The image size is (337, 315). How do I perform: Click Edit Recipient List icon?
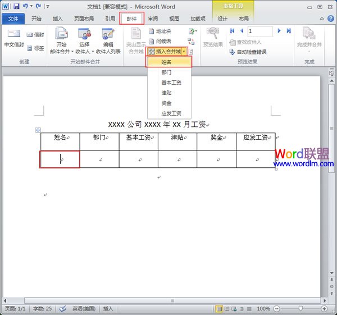pyautogui.click(x=108, y=34)
